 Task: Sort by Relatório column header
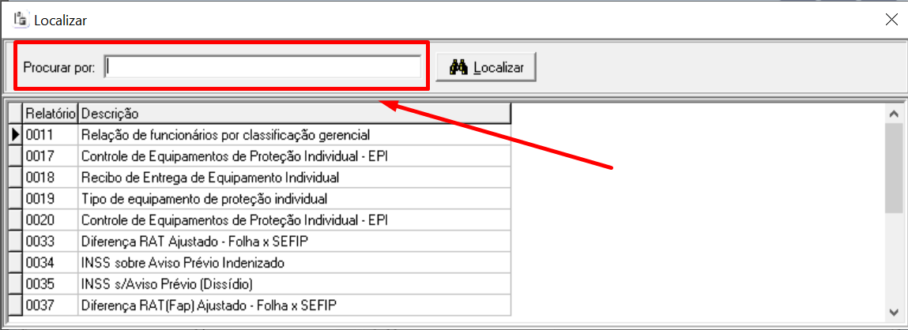point(50,114)
